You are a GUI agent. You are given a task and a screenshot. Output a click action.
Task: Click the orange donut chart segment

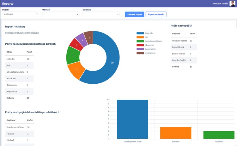tap(77, 70)
